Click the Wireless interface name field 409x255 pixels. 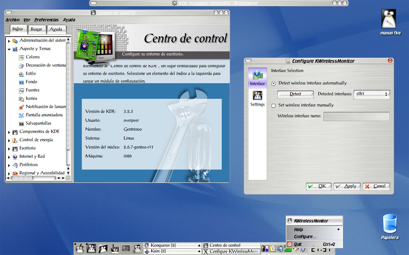coord(357,116)
